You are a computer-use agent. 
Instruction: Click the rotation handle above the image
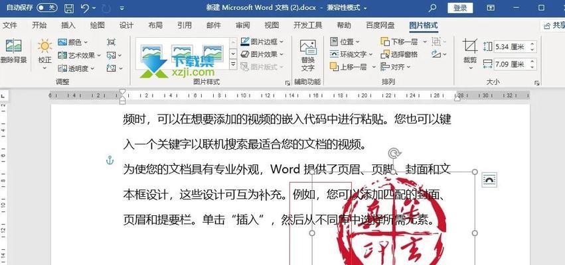(394, 154)
